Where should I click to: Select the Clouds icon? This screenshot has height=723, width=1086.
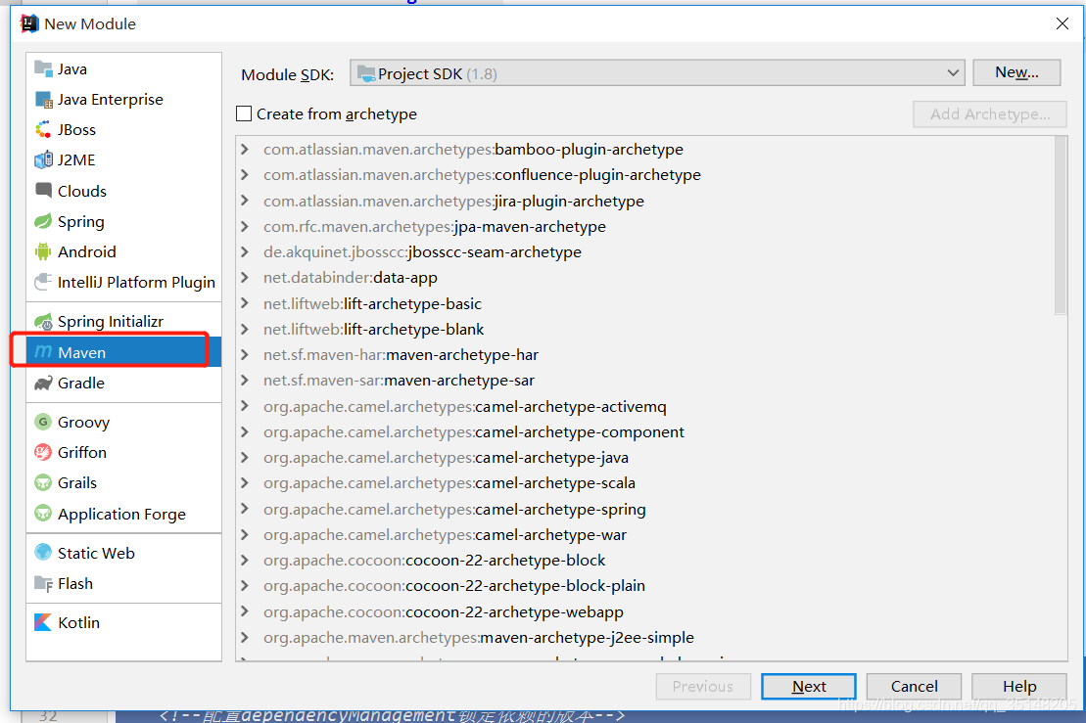(x=43, y=190)
